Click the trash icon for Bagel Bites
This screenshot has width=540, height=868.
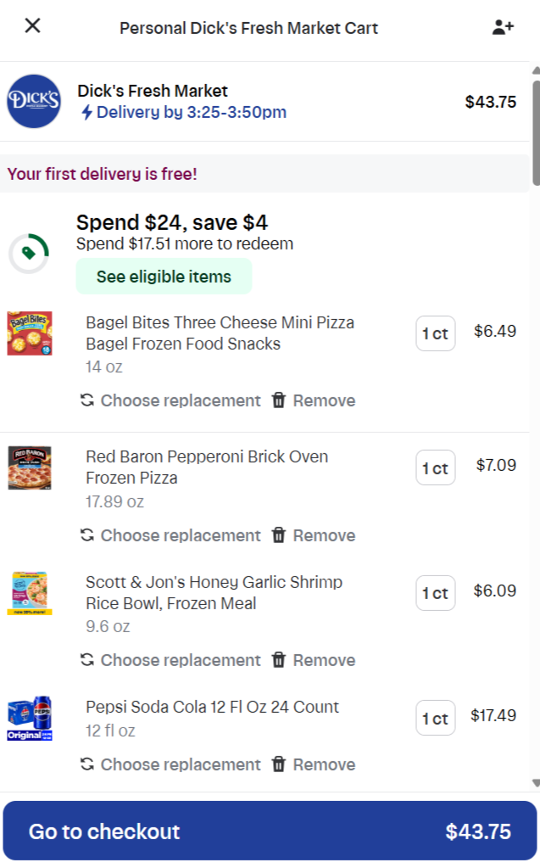pyautogui.click(x=279, y=400)
